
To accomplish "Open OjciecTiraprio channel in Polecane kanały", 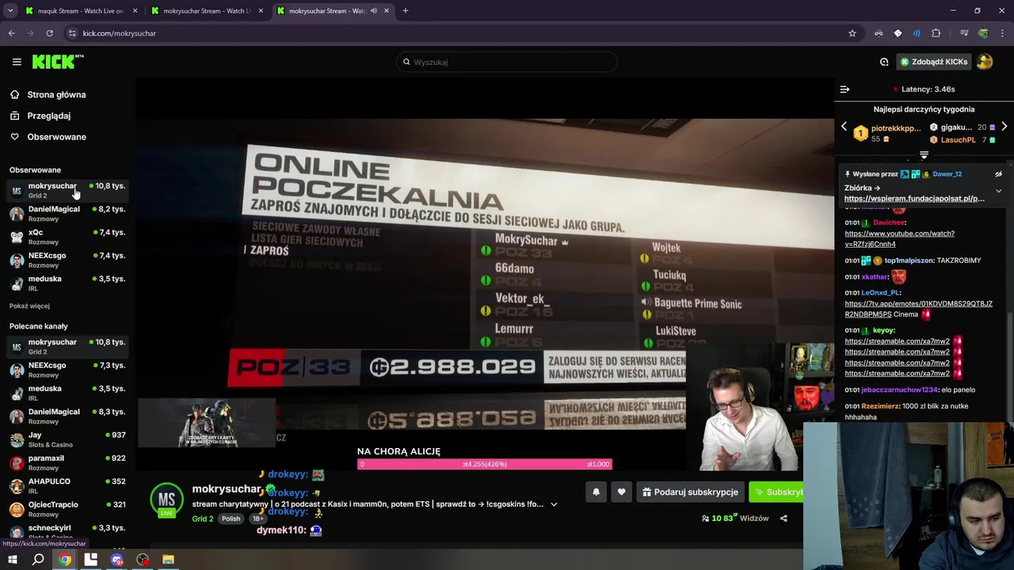I will (x=67, y=509).
